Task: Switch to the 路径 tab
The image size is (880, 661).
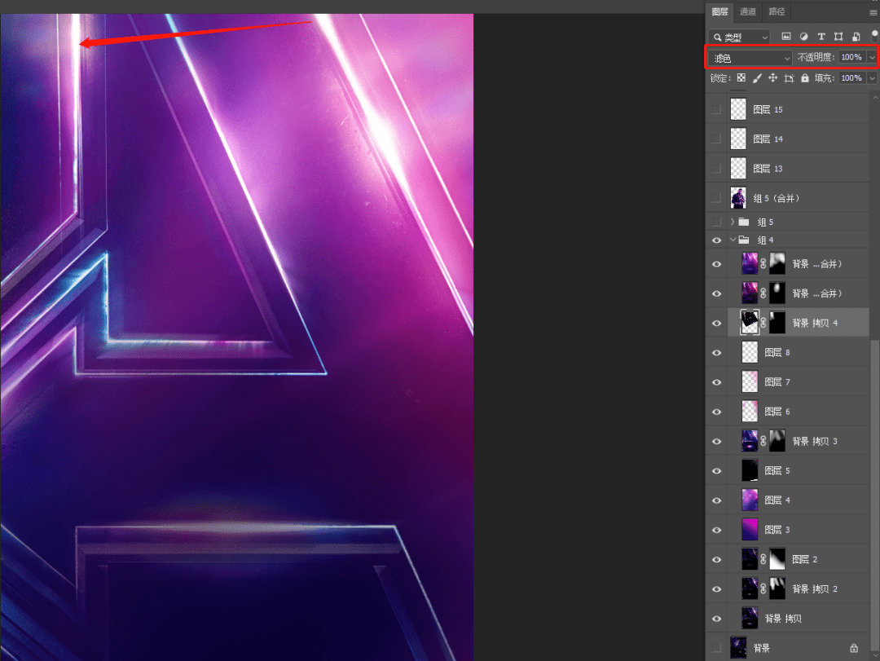Action: (777, 11)
